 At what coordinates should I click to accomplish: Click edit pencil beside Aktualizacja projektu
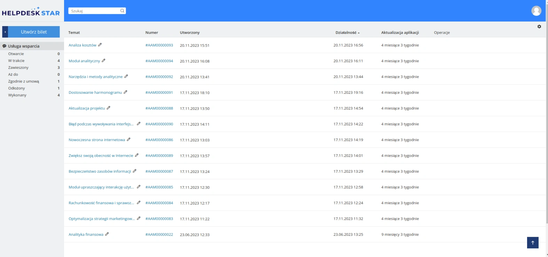click(x=108, y=108)
